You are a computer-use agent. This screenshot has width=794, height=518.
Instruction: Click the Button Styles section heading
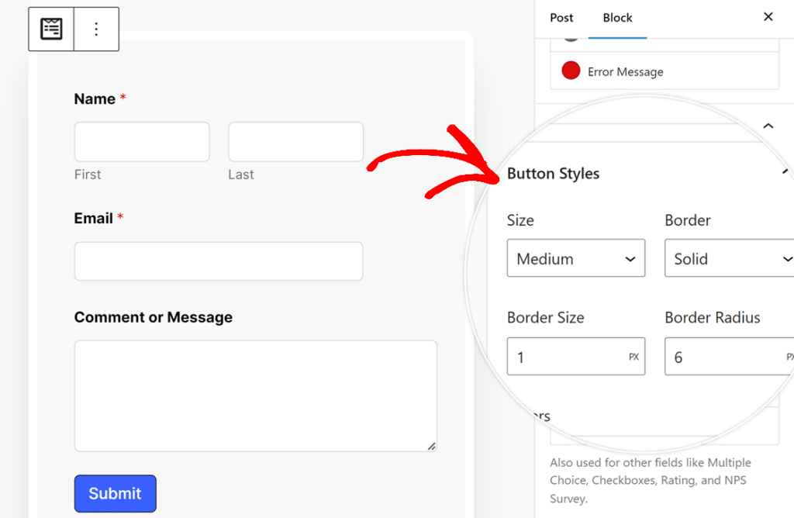[x=553, y=174]
